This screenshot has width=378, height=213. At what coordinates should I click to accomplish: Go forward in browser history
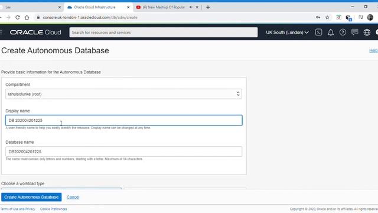pos(8,17)
